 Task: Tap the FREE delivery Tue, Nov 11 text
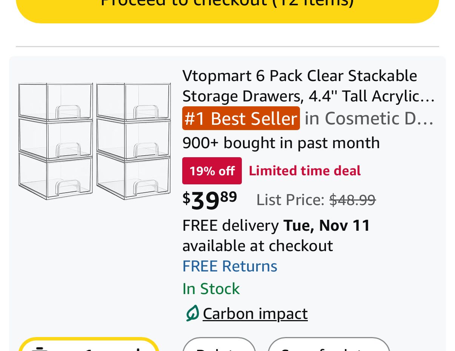[276, 225]
